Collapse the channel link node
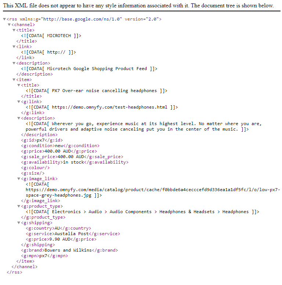Screen dimensions: 282x285 click(14, 47)
